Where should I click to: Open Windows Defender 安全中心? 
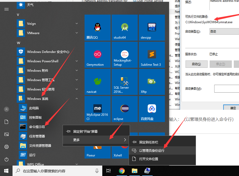[x=49, y=52]
